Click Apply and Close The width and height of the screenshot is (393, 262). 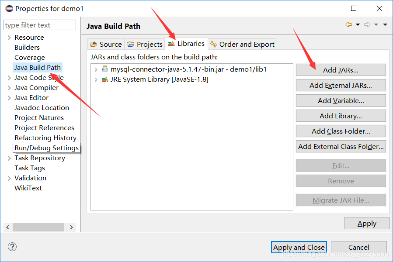tap(299, 247)
